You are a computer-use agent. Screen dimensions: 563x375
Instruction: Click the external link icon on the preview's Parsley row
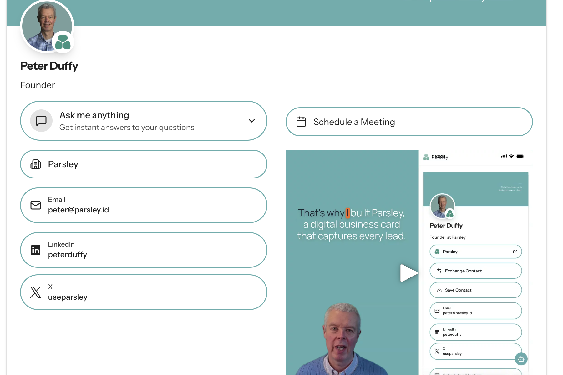[515, 252]
